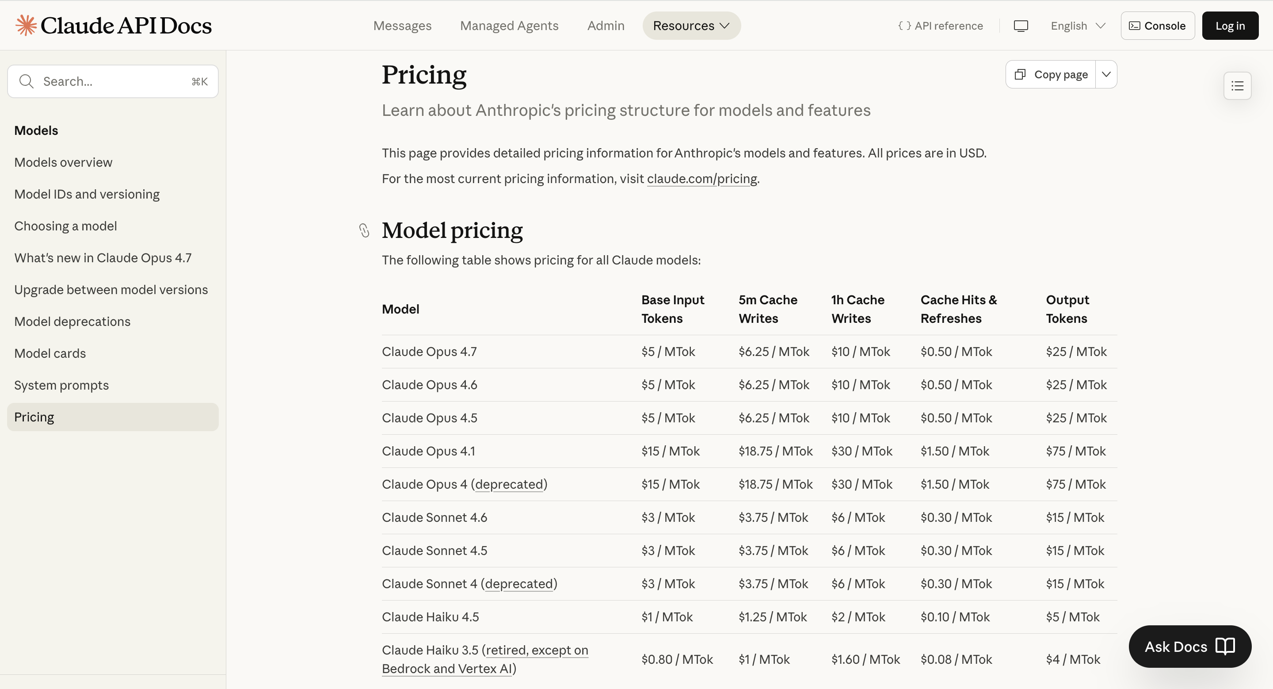1273x689 pixels.
Task: Open the English language selector
Action: (1078, 26)
